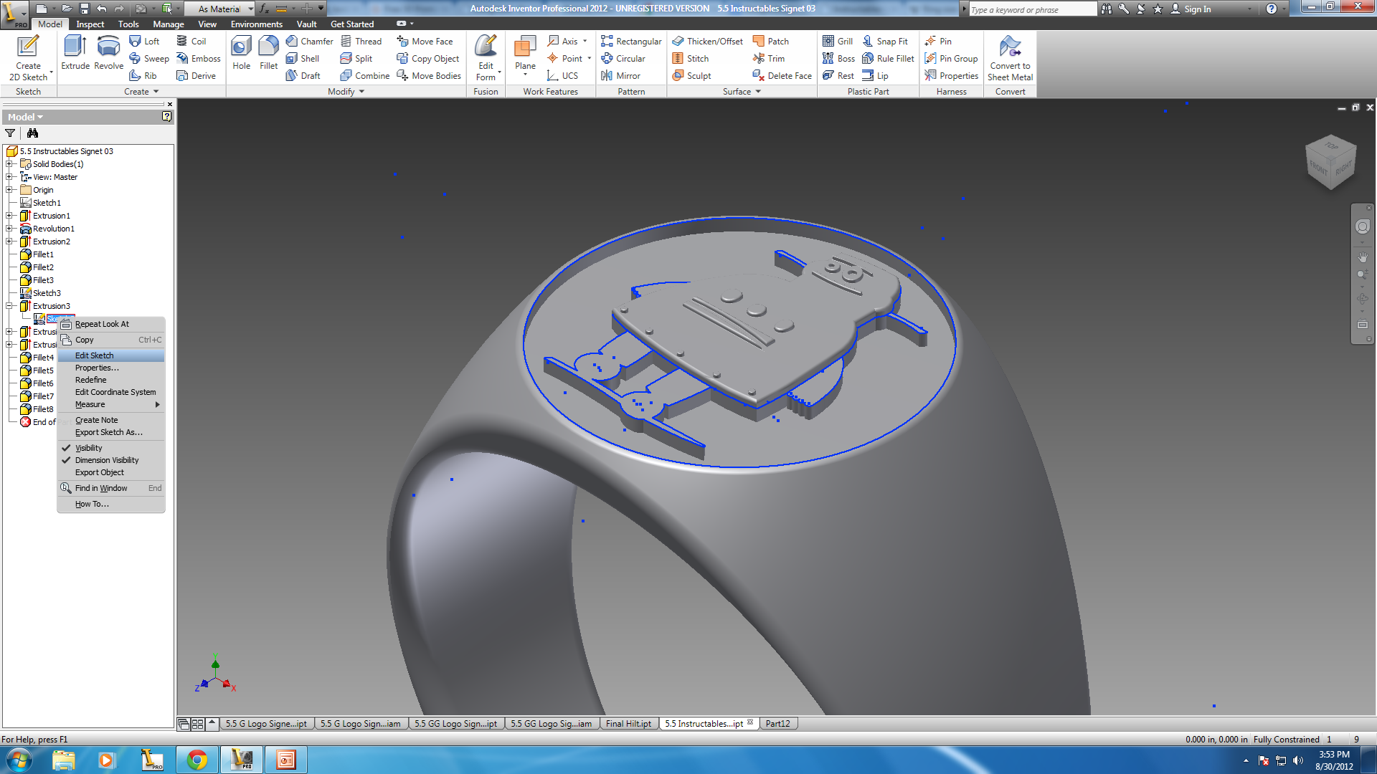The image size is (1377, 774).
Task: Open the Model browser dropdown
Action: pos(26,117)
